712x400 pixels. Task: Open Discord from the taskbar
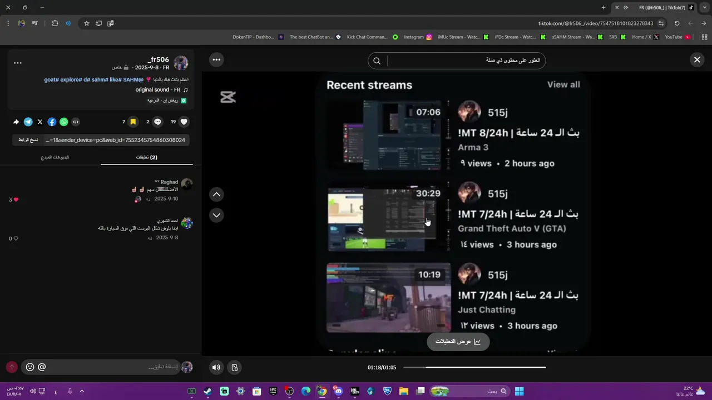338,391
